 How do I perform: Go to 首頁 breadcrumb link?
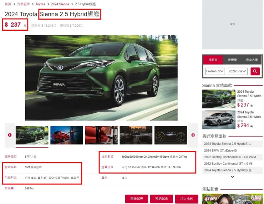(x=8, y=4)
